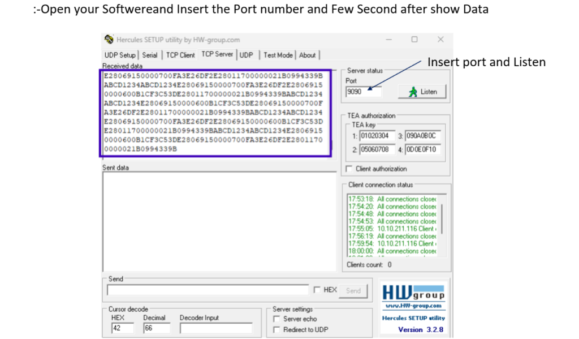Viewport: 579px width, 339px height.
Task: Click the Decoder Input field
Action: [216, 328]
